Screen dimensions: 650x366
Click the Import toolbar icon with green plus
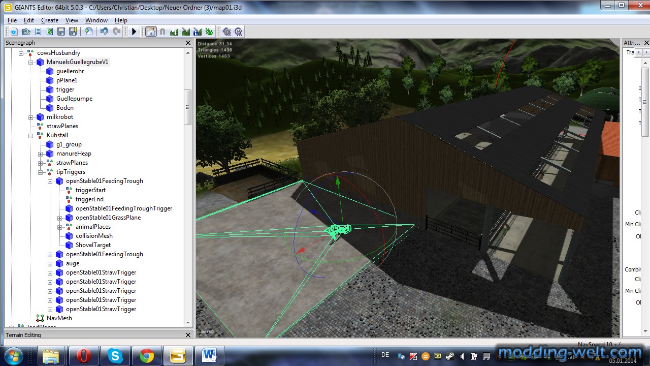89,32
